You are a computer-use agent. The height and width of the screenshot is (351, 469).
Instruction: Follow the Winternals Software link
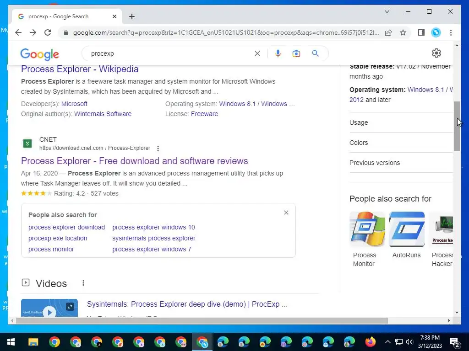point(103,114)
